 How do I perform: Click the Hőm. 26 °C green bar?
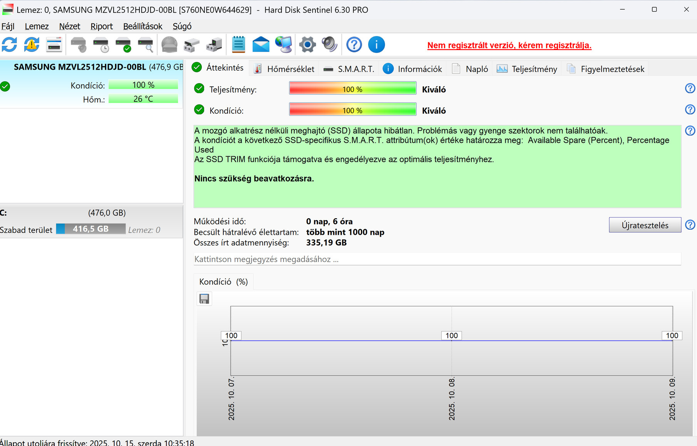(x=143, y=99)
